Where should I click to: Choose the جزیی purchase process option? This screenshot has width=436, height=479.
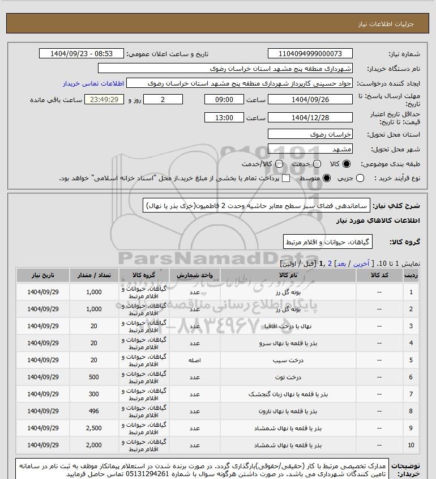(x=360, y=178)
